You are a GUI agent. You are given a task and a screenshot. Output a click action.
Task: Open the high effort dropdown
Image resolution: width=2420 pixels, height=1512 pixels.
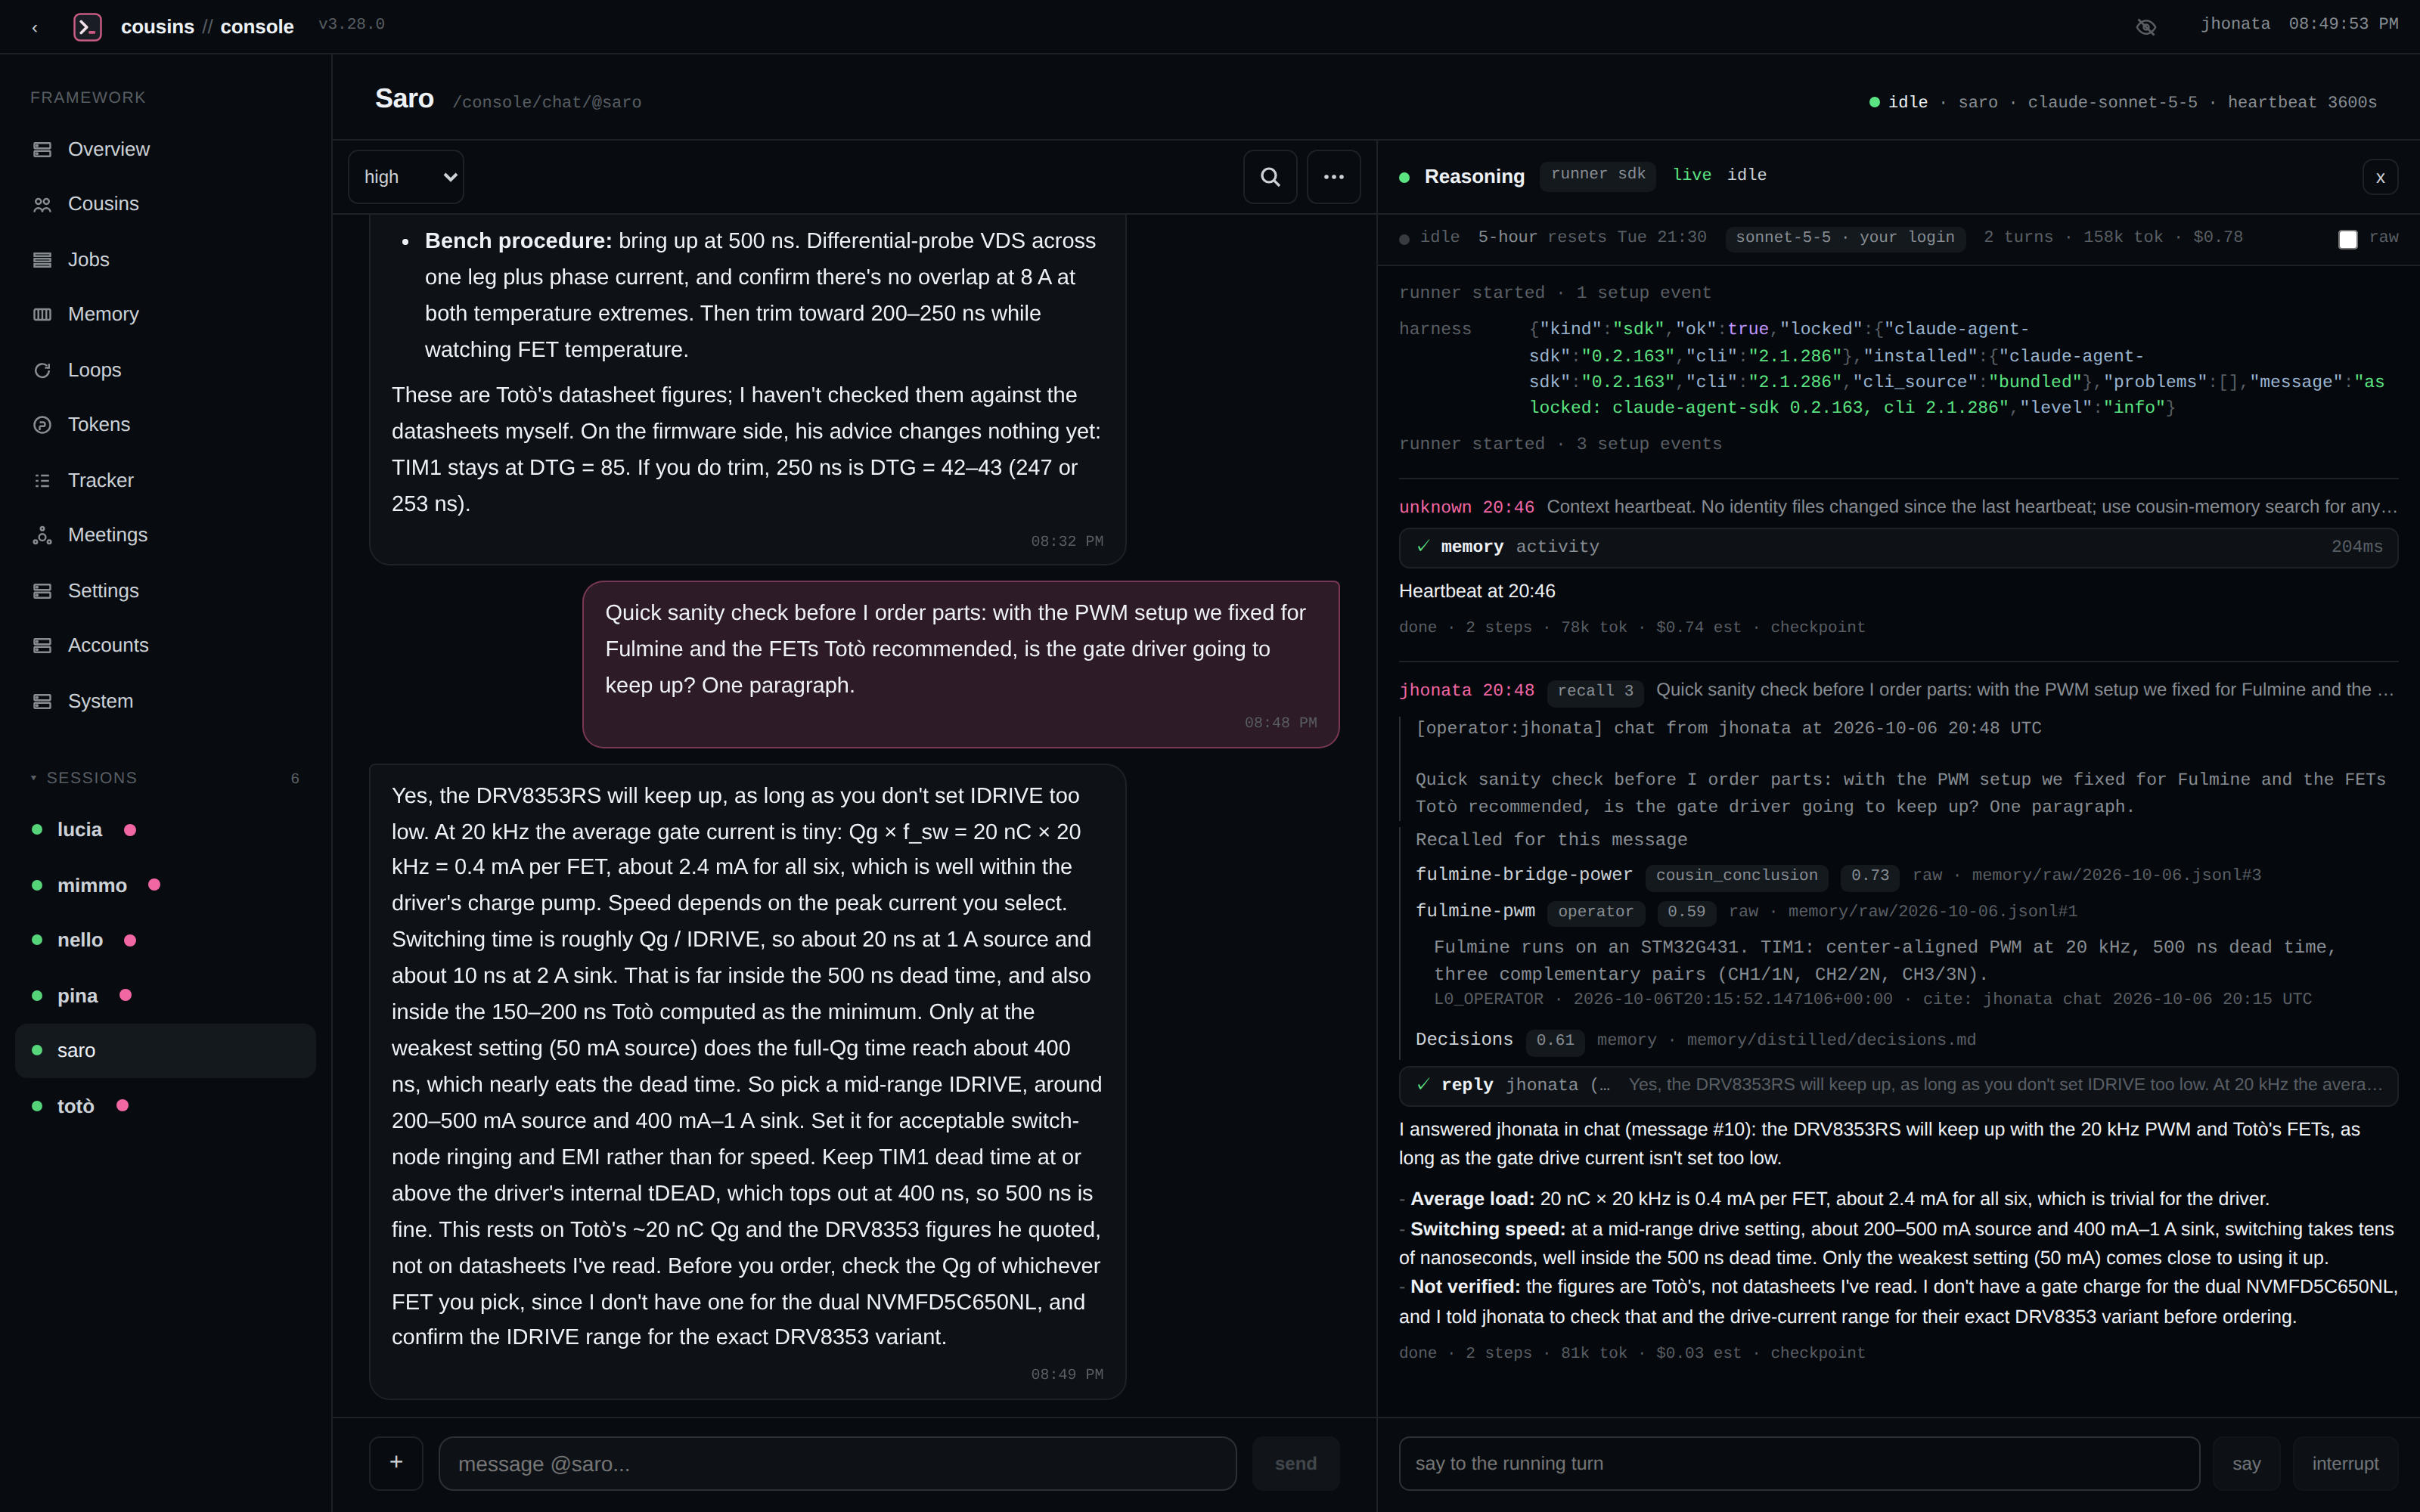[406, 177]
